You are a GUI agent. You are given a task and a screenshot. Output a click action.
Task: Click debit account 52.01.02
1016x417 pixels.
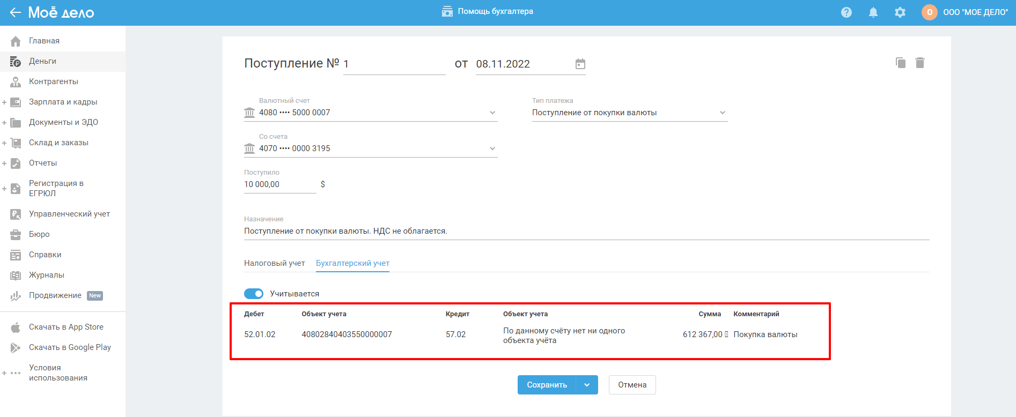260,334
